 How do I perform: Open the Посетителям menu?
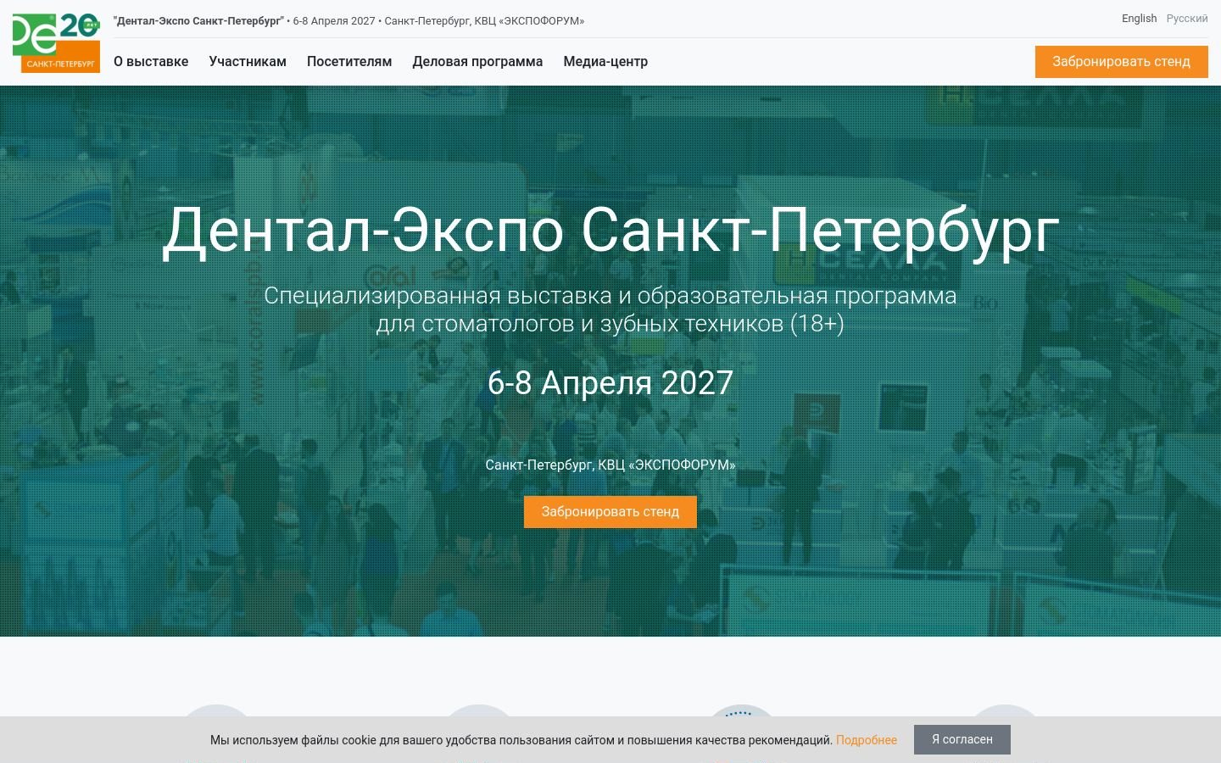point(349,62)
